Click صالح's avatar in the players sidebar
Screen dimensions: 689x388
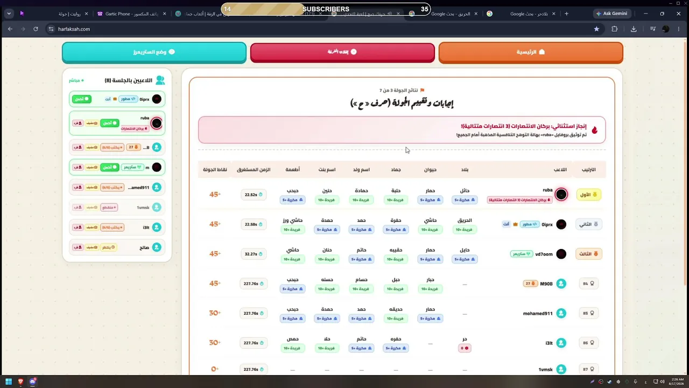click(x=157, y=247)
